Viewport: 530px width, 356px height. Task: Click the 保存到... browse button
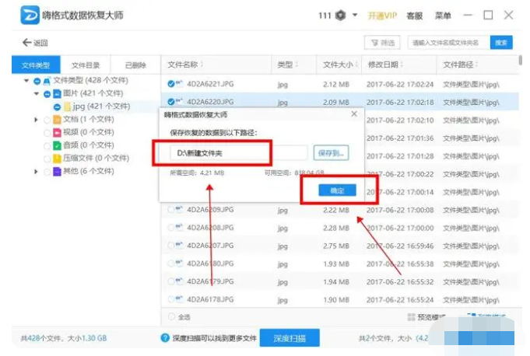pos(331,153)
